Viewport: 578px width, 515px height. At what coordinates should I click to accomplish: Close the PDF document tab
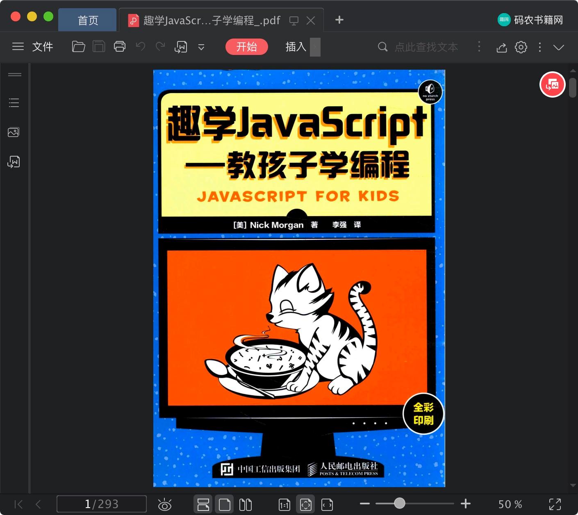[x=311, y=21]
